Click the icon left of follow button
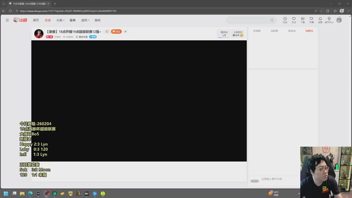This screenshot has height=198, width=352. (x=107, y=32)
